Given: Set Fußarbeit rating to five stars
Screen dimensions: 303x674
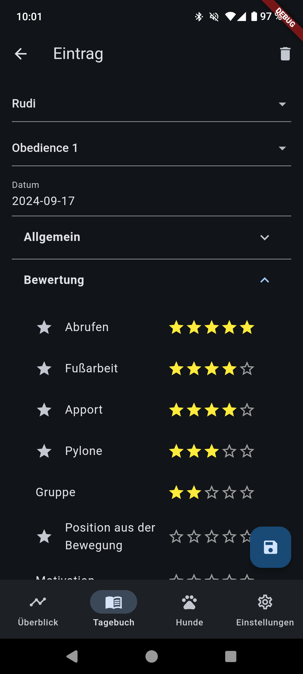Looking at the screenshot, I should pyautogui.click(x=247, y=368).
